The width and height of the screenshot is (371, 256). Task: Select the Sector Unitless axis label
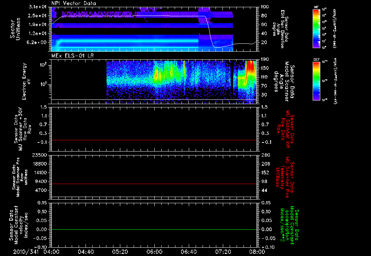[15, 29]
